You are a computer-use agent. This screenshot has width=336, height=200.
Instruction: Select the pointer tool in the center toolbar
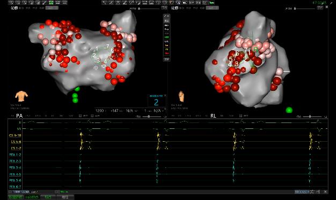click(105, 3)
